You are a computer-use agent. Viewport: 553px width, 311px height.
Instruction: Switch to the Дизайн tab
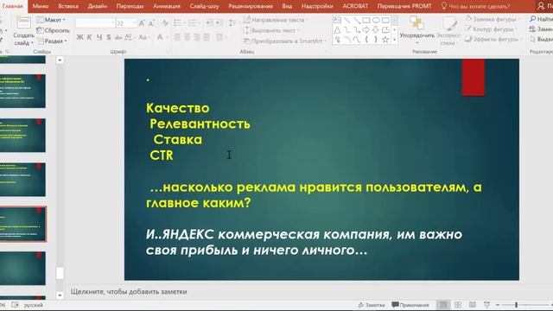coord(98,6)
